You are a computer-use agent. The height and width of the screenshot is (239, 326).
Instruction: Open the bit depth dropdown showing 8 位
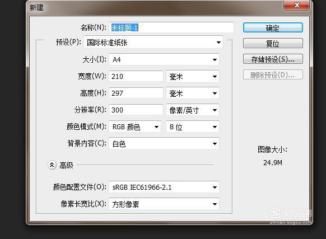pyautogui.click(x=193, y=126)
